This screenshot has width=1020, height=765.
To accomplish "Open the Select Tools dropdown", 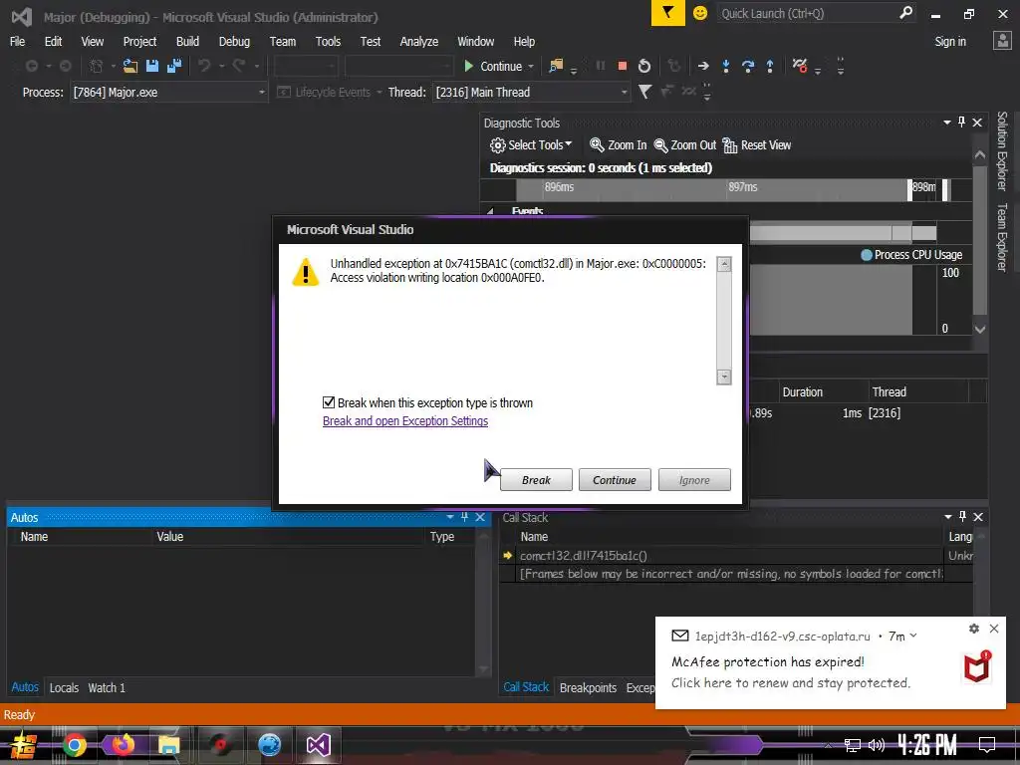I will tap(532, 145).
